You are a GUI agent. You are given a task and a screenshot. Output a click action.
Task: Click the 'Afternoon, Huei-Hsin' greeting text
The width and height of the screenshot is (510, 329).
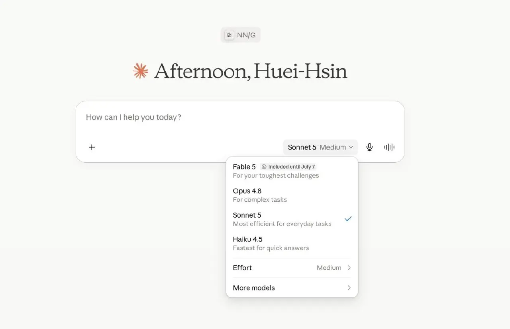point(251,71)
